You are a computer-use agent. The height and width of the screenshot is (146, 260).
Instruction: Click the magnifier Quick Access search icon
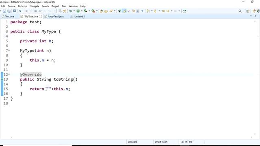(240, 11)
